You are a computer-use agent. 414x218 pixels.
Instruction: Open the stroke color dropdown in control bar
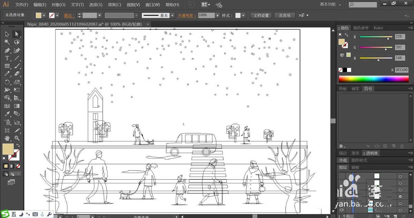[57, 15]
